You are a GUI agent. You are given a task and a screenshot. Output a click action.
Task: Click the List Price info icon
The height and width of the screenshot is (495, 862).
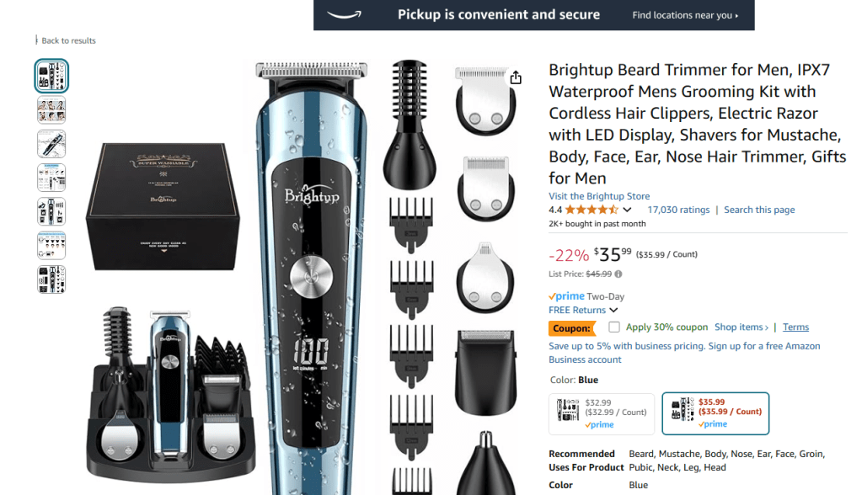(x=618, y=274)
